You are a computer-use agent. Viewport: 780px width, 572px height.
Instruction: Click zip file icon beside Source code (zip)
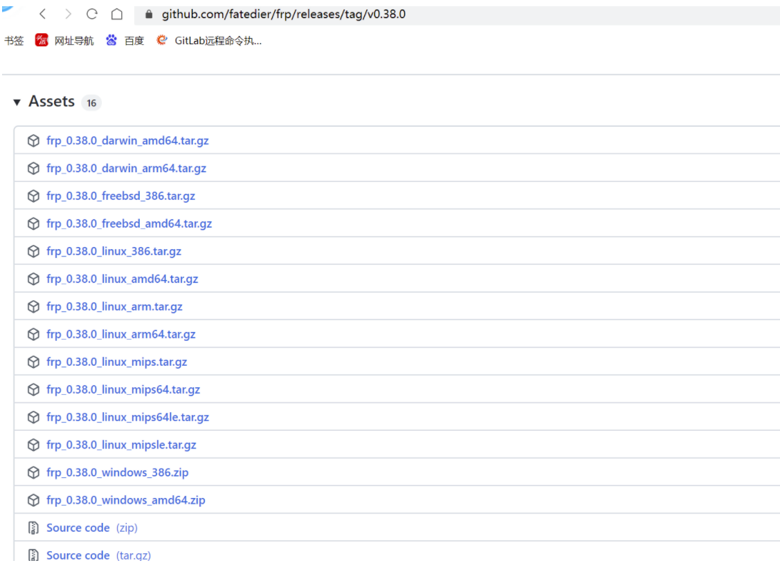coord(33,528)
